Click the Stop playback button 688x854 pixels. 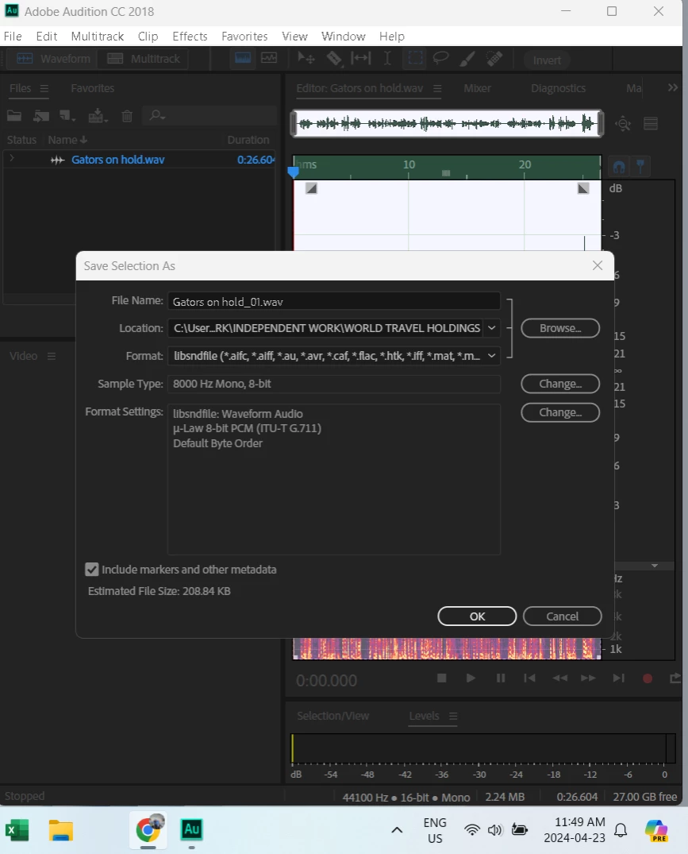pos(442,678)
